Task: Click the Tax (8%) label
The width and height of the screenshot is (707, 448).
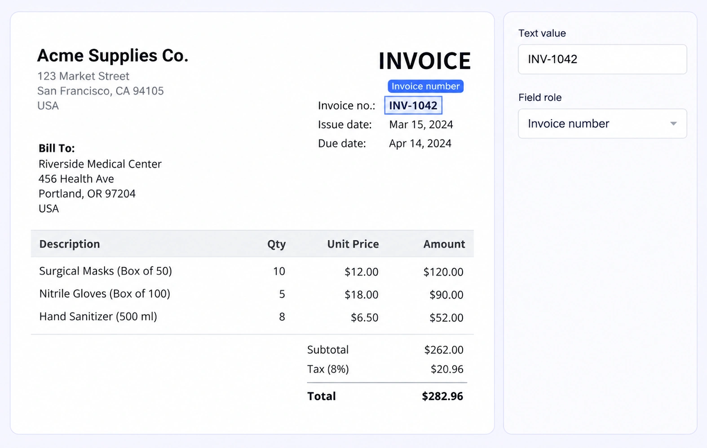Action: pyautogui.click(x=328, y=369)
